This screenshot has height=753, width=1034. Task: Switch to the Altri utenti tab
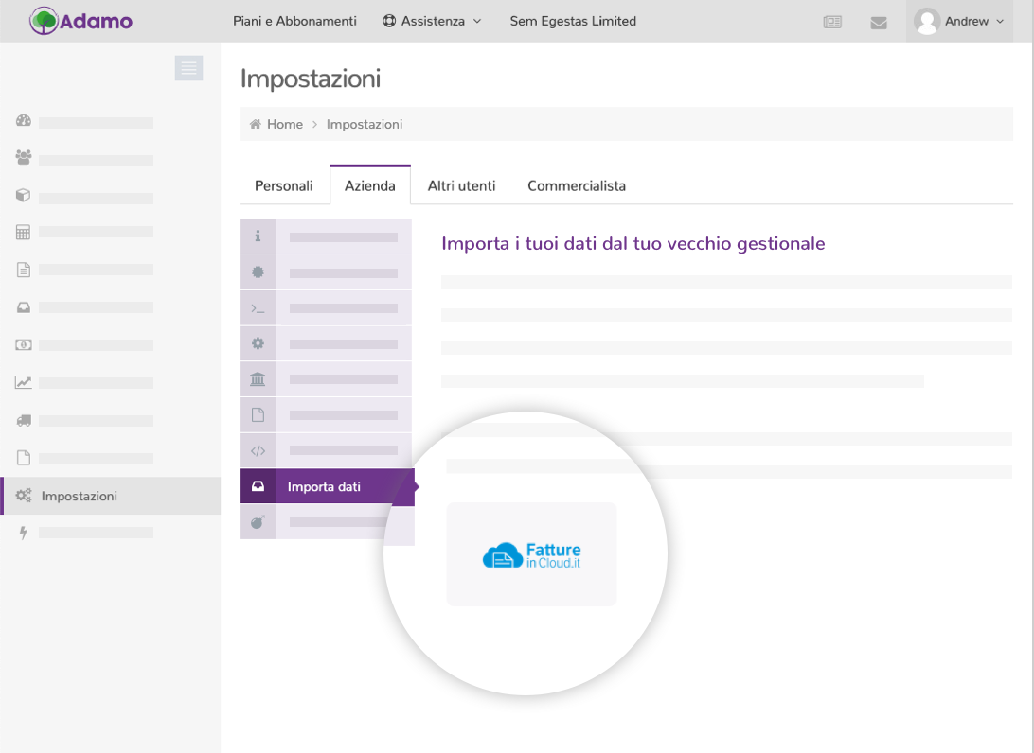[462, 185]
